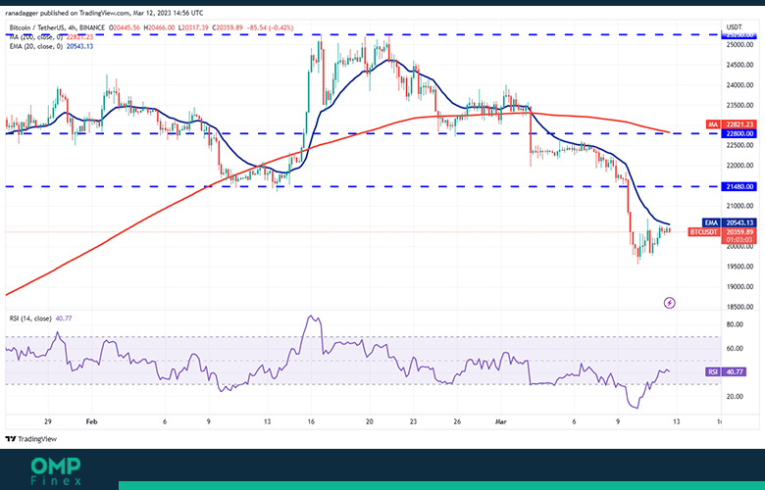
Task: Click the 18500.00 price axis label
Action: click(739, 307)
